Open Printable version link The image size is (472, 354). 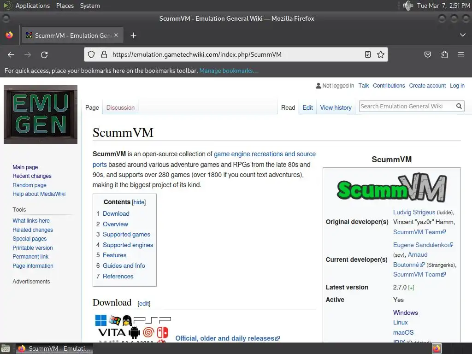coord(33,248)
